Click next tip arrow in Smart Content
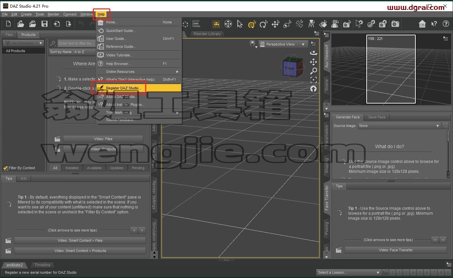 coord(142,230)
